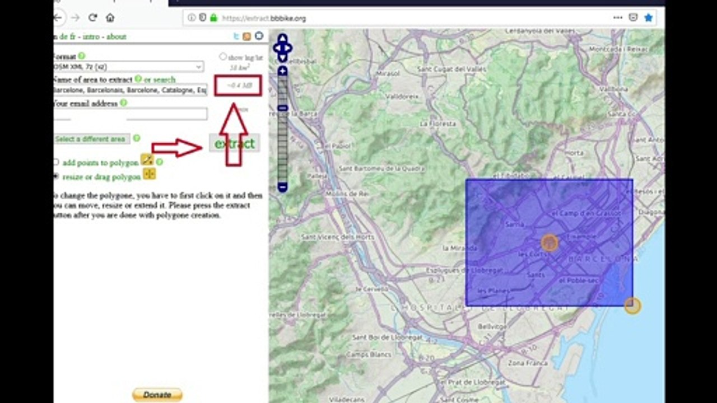Viewport: 717px width, 403px height.
Task: Click help icon next to Name of area
Action: click(138, 79)
